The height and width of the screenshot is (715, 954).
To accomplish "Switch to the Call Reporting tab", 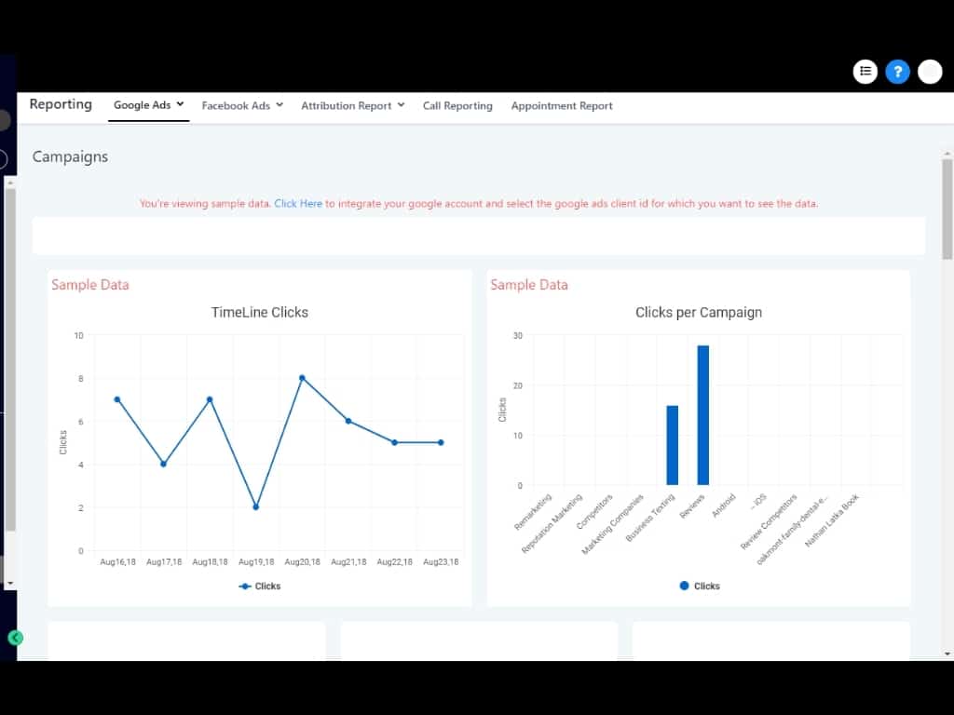I will click(457, 106).
